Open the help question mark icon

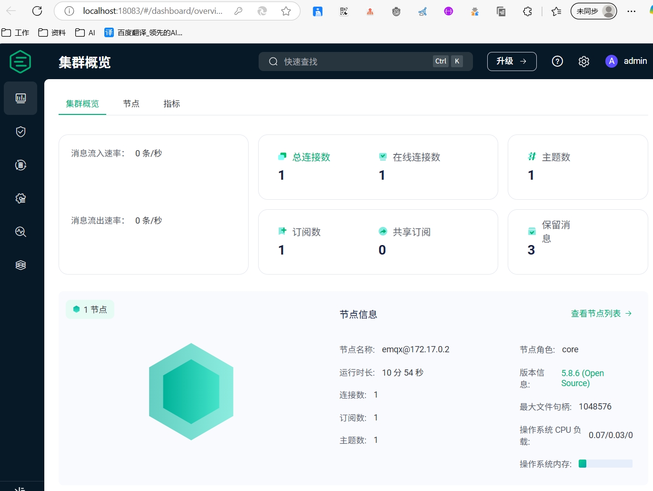click(x=557, y=61)
